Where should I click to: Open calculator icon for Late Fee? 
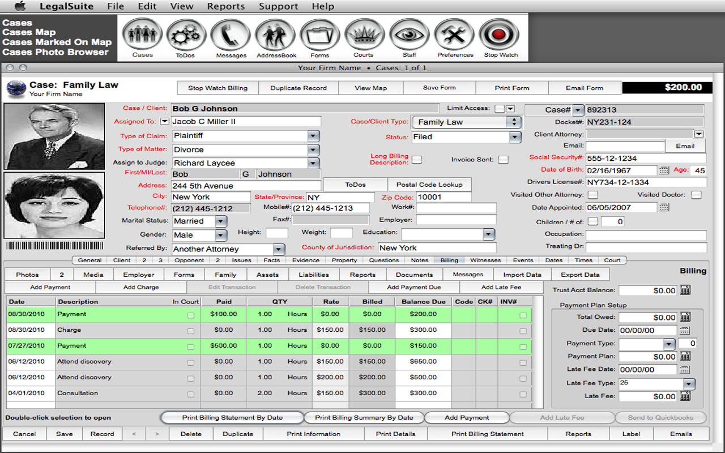[685, 396]
